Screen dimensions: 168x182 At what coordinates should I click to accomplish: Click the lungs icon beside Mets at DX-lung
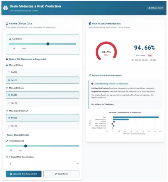click(7, 65)
